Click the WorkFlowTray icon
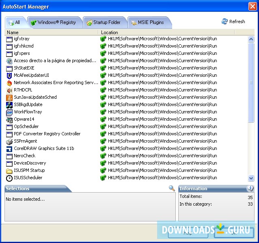Image resolution: width=259 pixels, height=243 pixels. [9, 112]
